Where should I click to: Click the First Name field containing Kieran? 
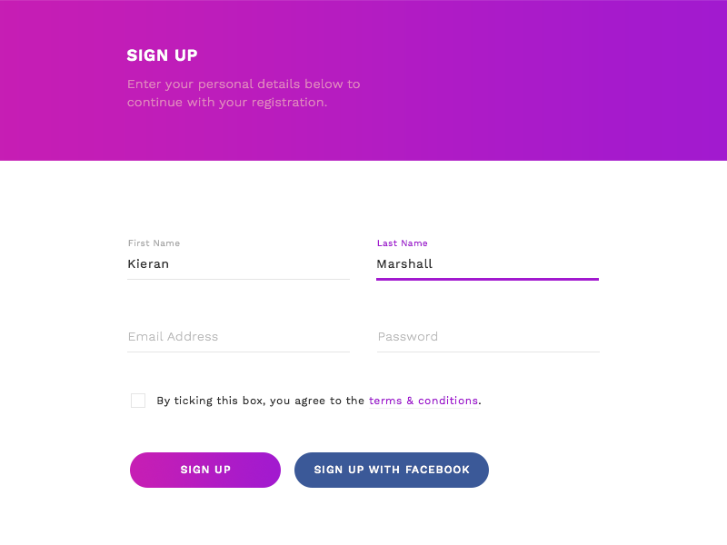[238, 264]
